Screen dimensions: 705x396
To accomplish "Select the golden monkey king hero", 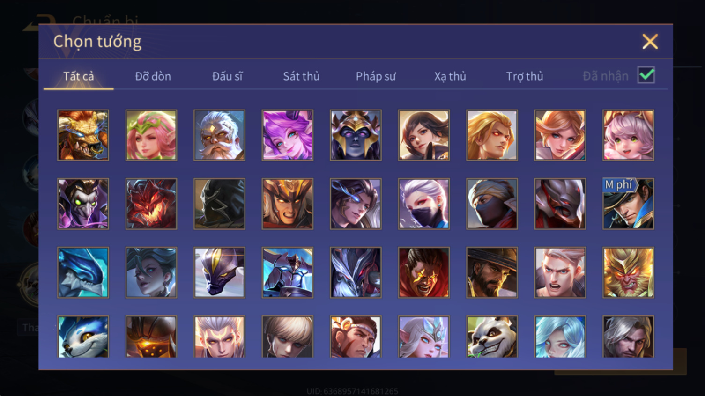I will point(628,272).
